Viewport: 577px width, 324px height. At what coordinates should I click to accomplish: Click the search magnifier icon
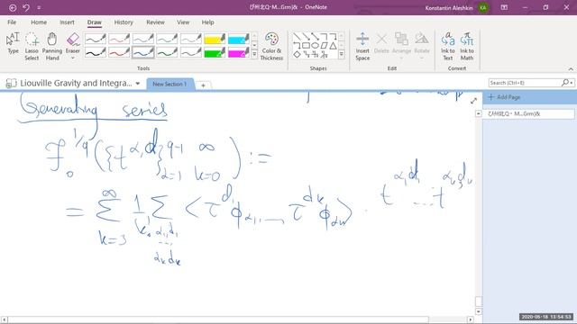(x=565, y=83)
